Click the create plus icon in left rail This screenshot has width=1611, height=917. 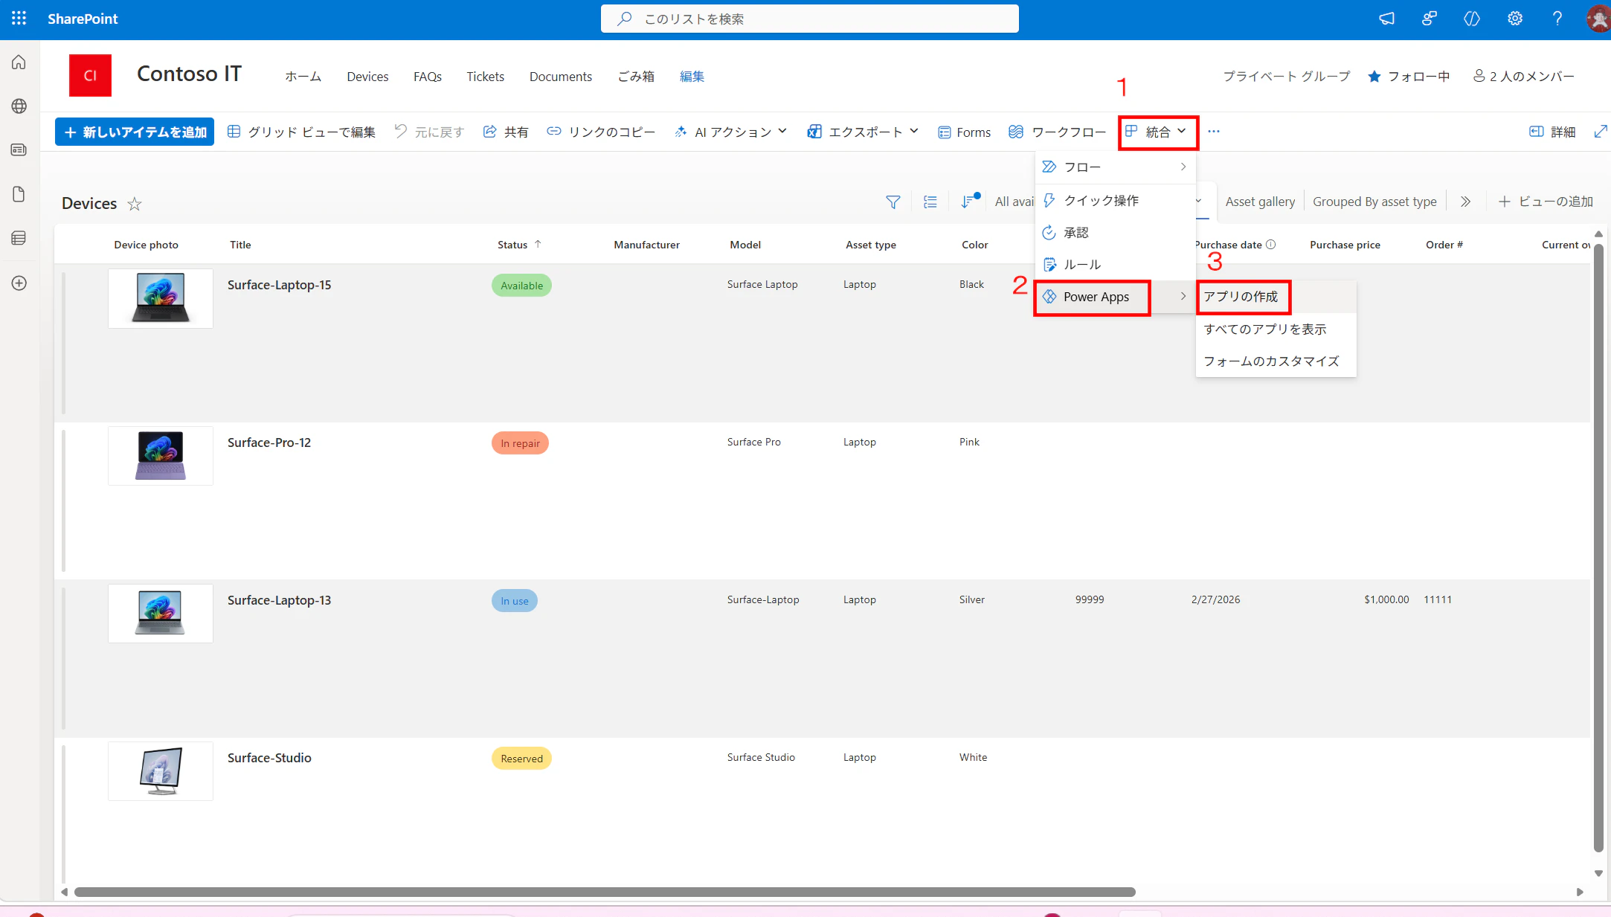(x=19, y=283)
